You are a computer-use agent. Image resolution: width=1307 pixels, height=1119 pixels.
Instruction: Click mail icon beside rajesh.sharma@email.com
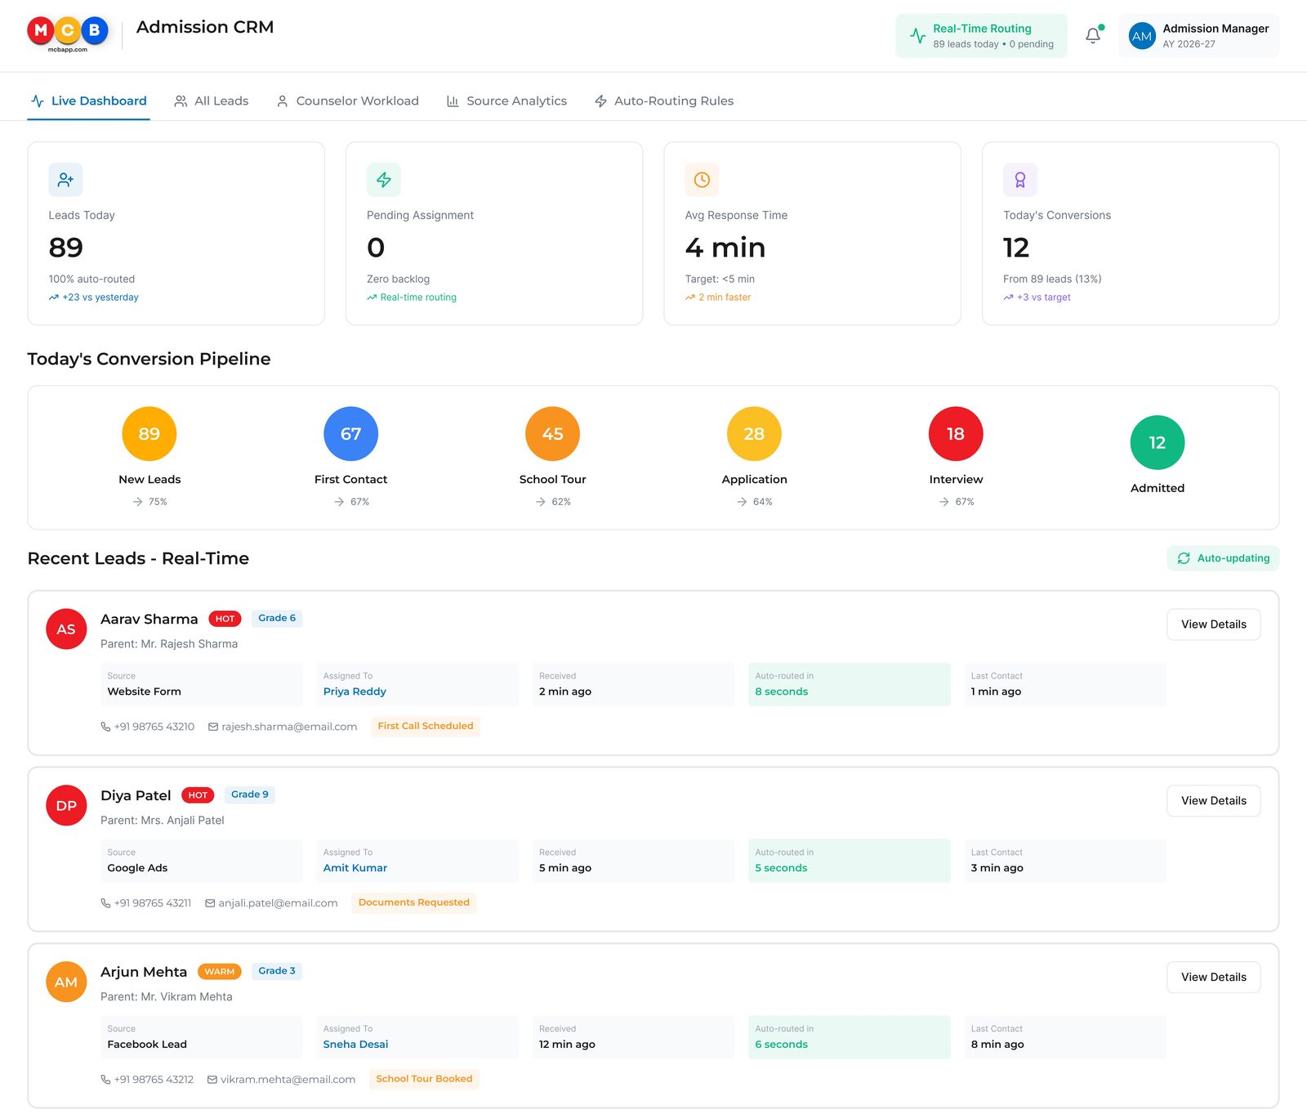[x=213, y=727]
